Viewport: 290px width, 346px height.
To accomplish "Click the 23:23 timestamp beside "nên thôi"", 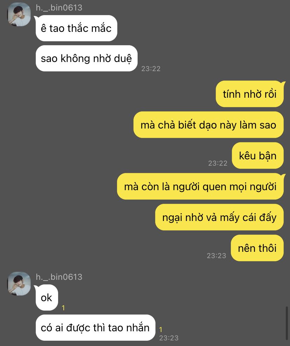I will (216, 256).
